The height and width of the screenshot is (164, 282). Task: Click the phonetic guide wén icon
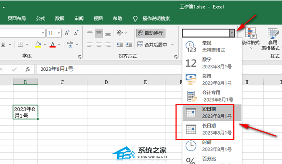(x=70, y=44)
